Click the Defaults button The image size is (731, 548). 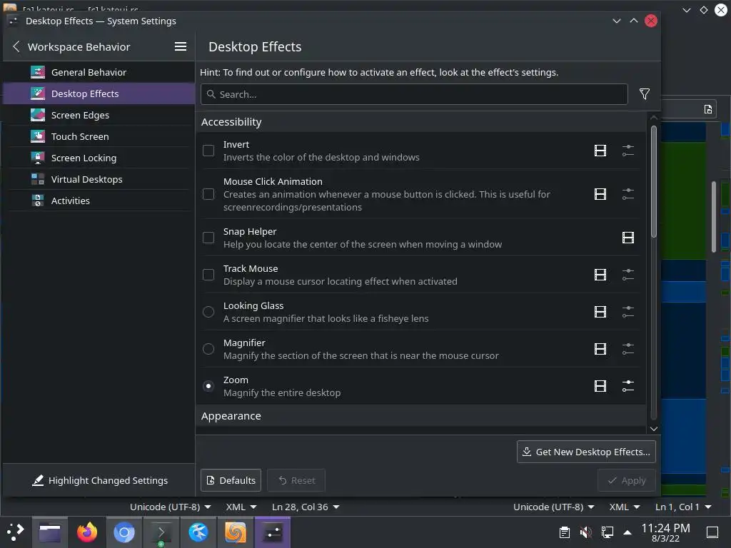tap(231, 480)
